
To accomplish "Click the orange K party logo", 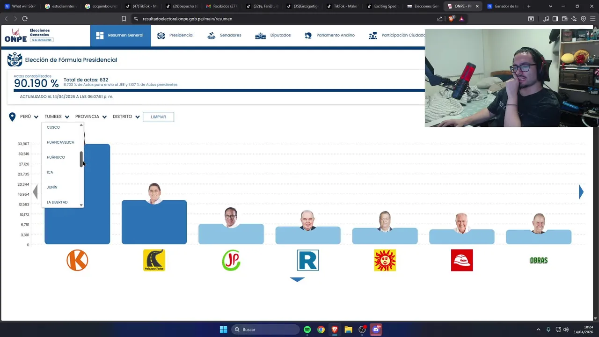I will click(x=77, y=260).
